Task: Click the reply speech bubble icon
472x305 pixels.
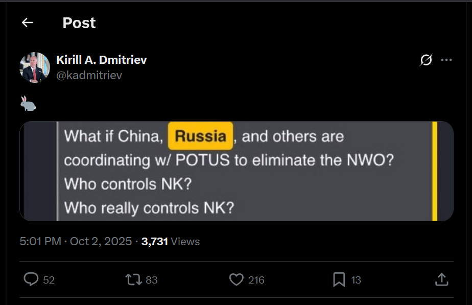Action: pos(31,279)
